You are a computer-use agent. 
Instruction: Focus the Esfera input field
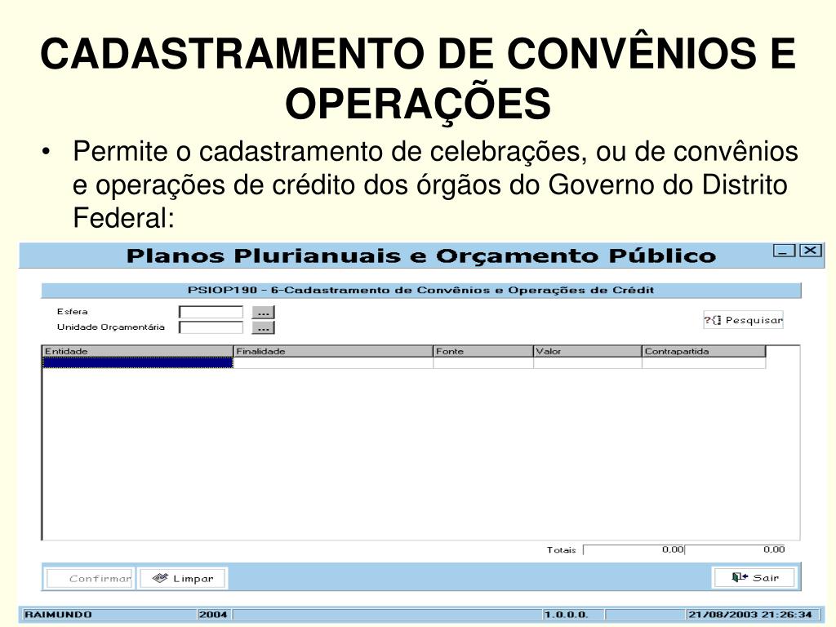(x=211, y=312)
